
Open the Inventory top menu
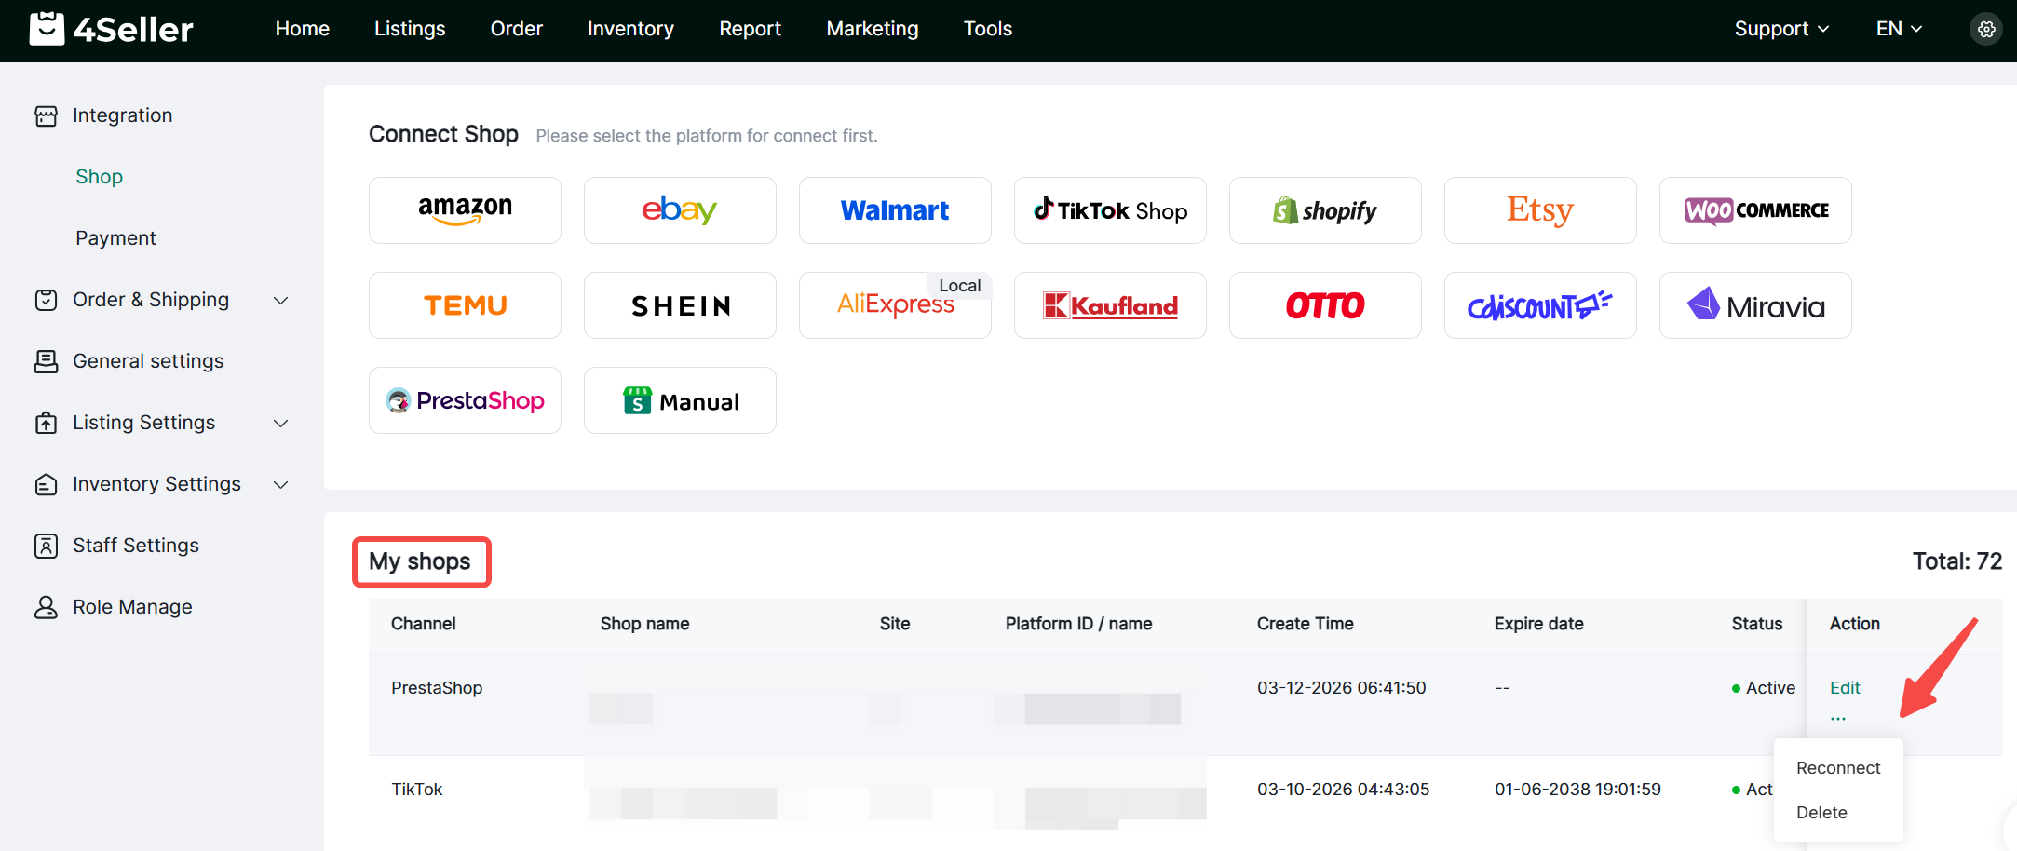click(x=630, y=29)
